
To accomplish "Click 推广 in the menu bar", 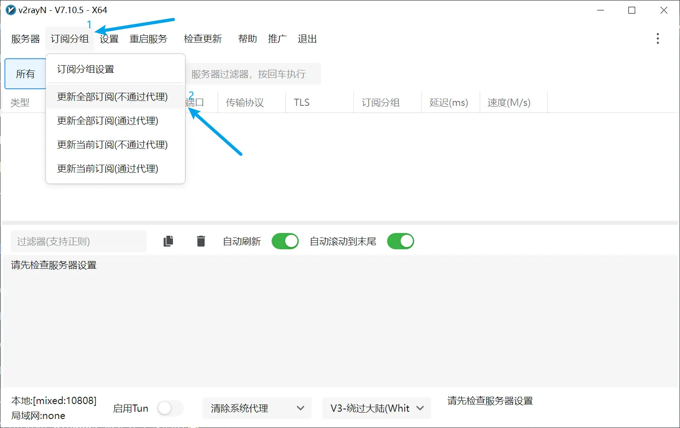I will pyautogui.click(x=277, y=39).
